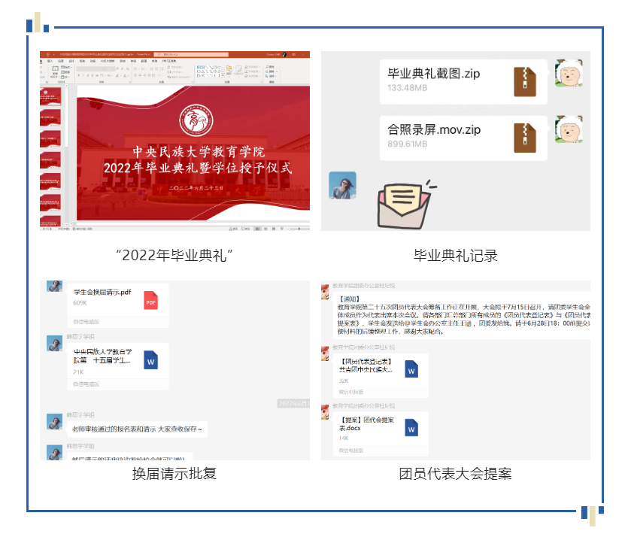Screen dimensions: 631x534
Task: Click the school emblem logo on the slide
Action: click(x=197, y=120)
